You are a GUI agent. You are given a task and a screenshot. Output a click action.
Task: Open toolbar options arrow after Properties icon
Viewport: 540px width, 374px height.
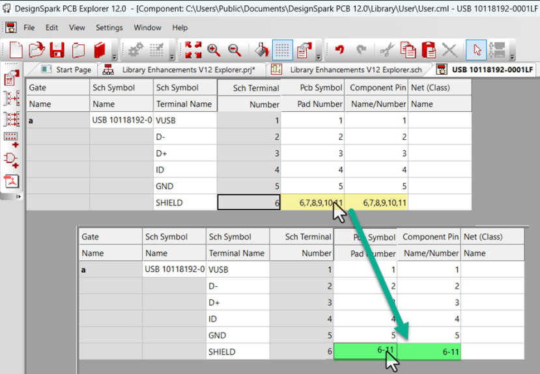[x=319, y=57]
